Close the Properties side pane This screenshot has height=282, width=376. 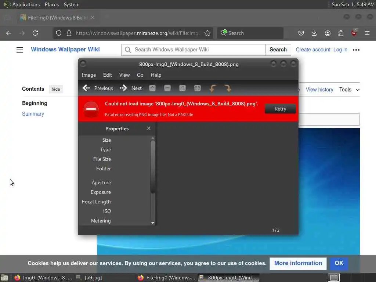coord(149,128)
